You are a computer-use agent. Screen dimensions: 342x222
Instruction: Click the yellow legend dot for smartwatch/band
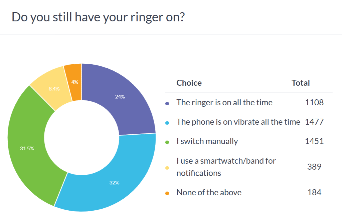tap(168, 168)
